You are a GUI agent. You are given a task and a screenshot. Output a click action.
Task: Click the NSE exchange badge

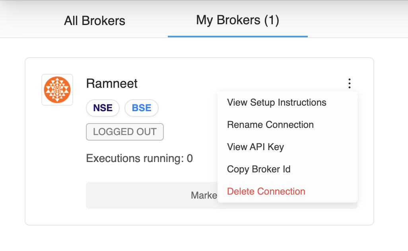tap(103, 108)
